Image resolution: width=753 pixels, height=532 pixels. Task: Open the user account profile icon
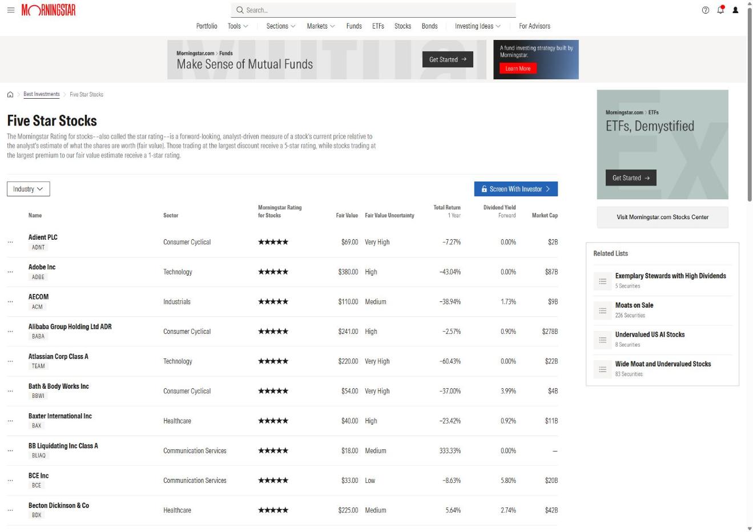click(735, 10)
